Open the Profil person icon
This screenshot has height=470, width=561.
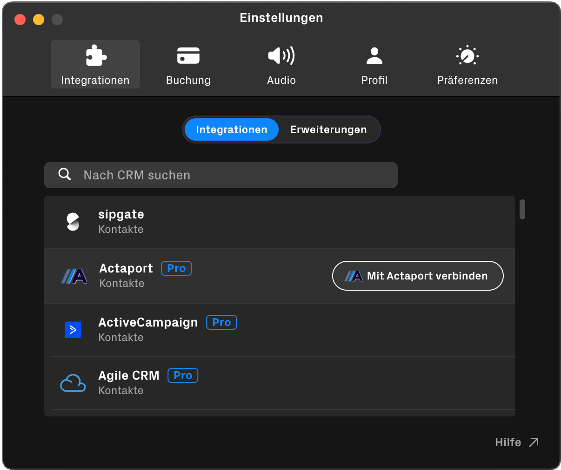374,55
